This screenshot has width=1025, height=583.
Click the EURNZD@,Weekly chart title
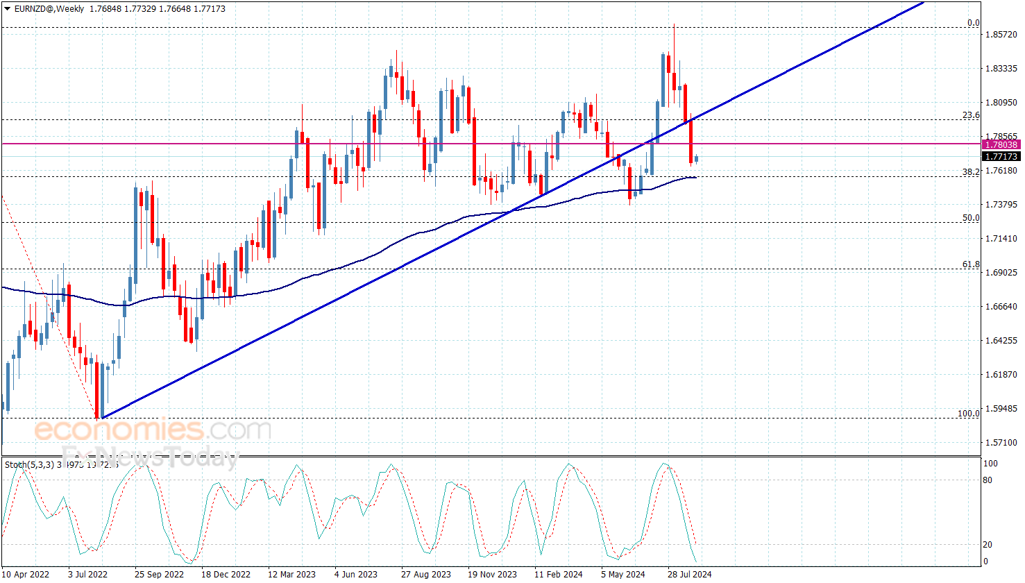pyautogui.click(x=49, y=9)
